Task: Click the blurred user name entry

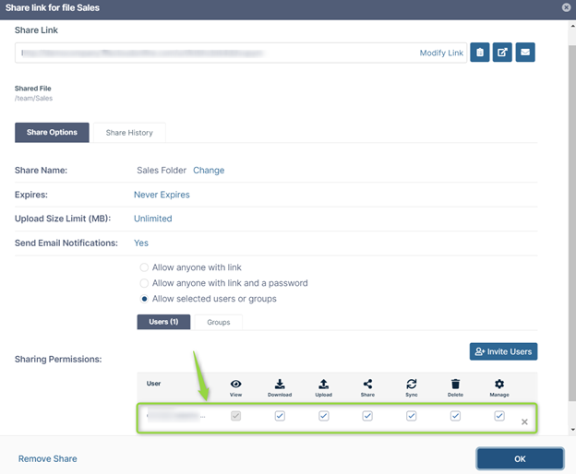Action: (176, 415)
